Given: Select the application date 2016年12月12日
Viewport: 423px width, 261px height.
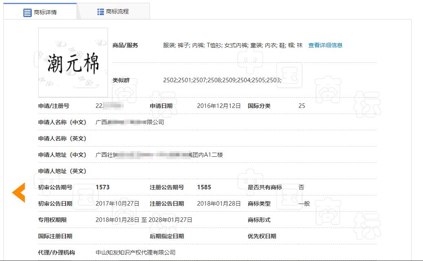Looking at the screenshot, I should [x=219, y=106].
